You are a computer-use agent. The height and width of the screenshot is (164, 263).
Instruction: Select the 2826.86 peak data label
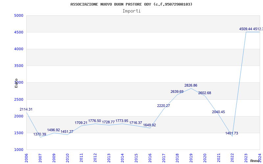coord(191,85)
